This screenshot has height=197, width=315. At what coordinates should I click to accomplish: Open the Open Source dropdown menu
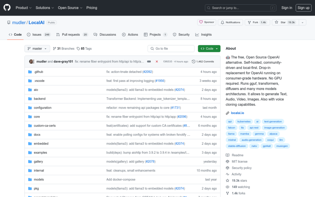[x=70, y=8]
